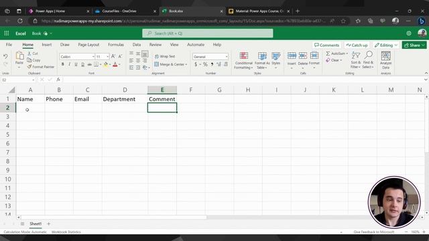Screen dimensions: 429x241
Task: Select top vertical alignment
Action: click(x=131, y=54)
